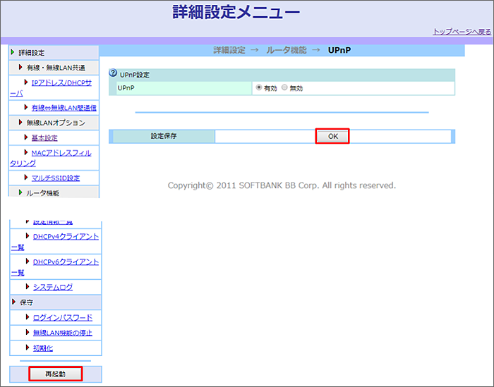Select the 無効 radio button for UPnP

[x=284, y=87]
